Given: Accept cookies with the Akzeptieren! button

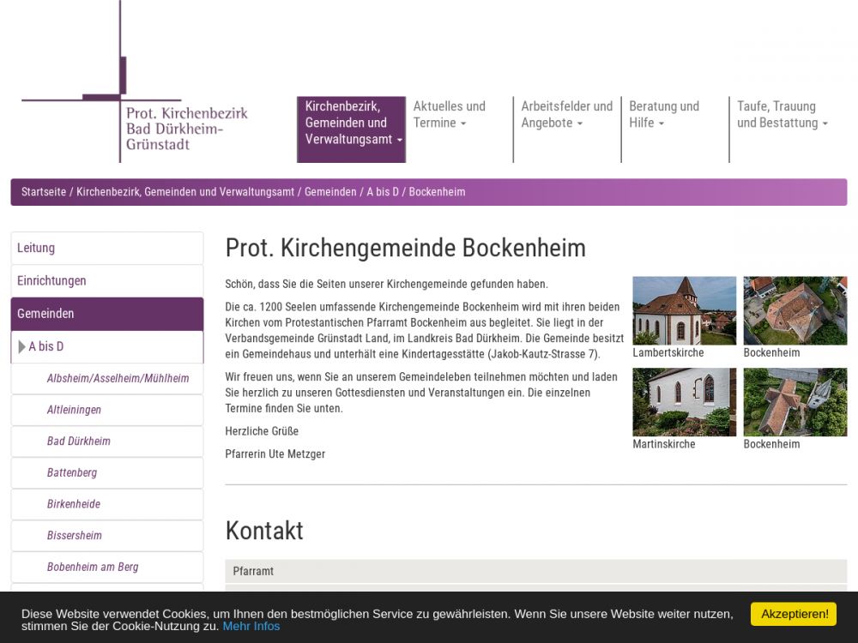Looking at the screenshot, I should tap(794, 614).
